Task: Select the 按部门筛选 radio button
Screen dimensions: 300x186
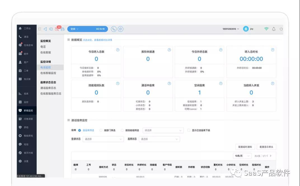Action: 101,130
